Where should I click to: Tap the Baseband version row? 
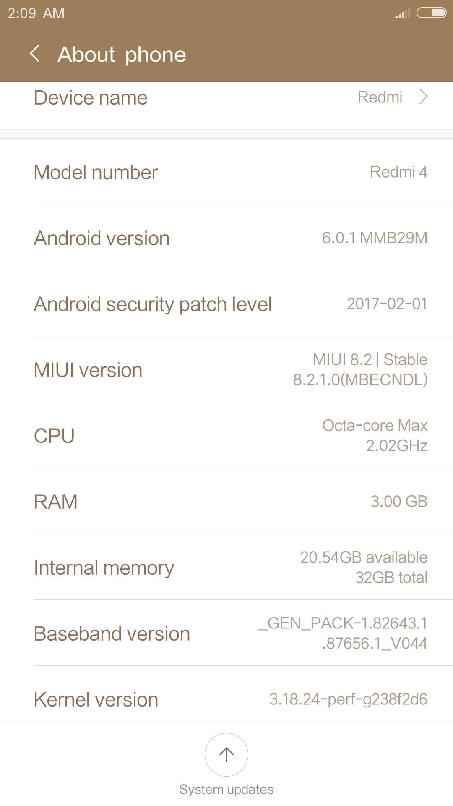point(226,633)
